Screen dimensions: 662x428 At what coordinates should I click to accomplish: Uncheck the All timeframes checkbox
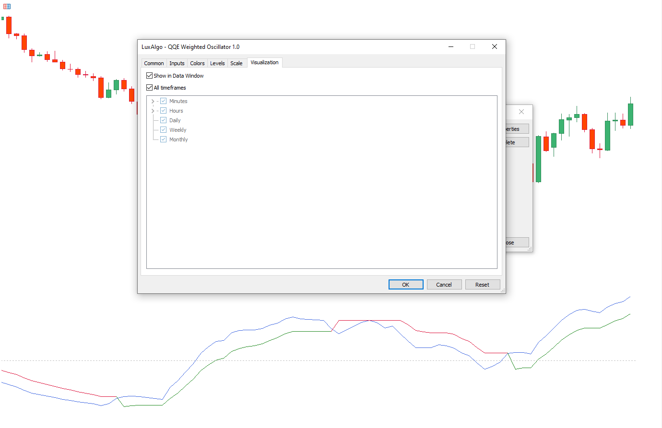[x=150, y=88]
